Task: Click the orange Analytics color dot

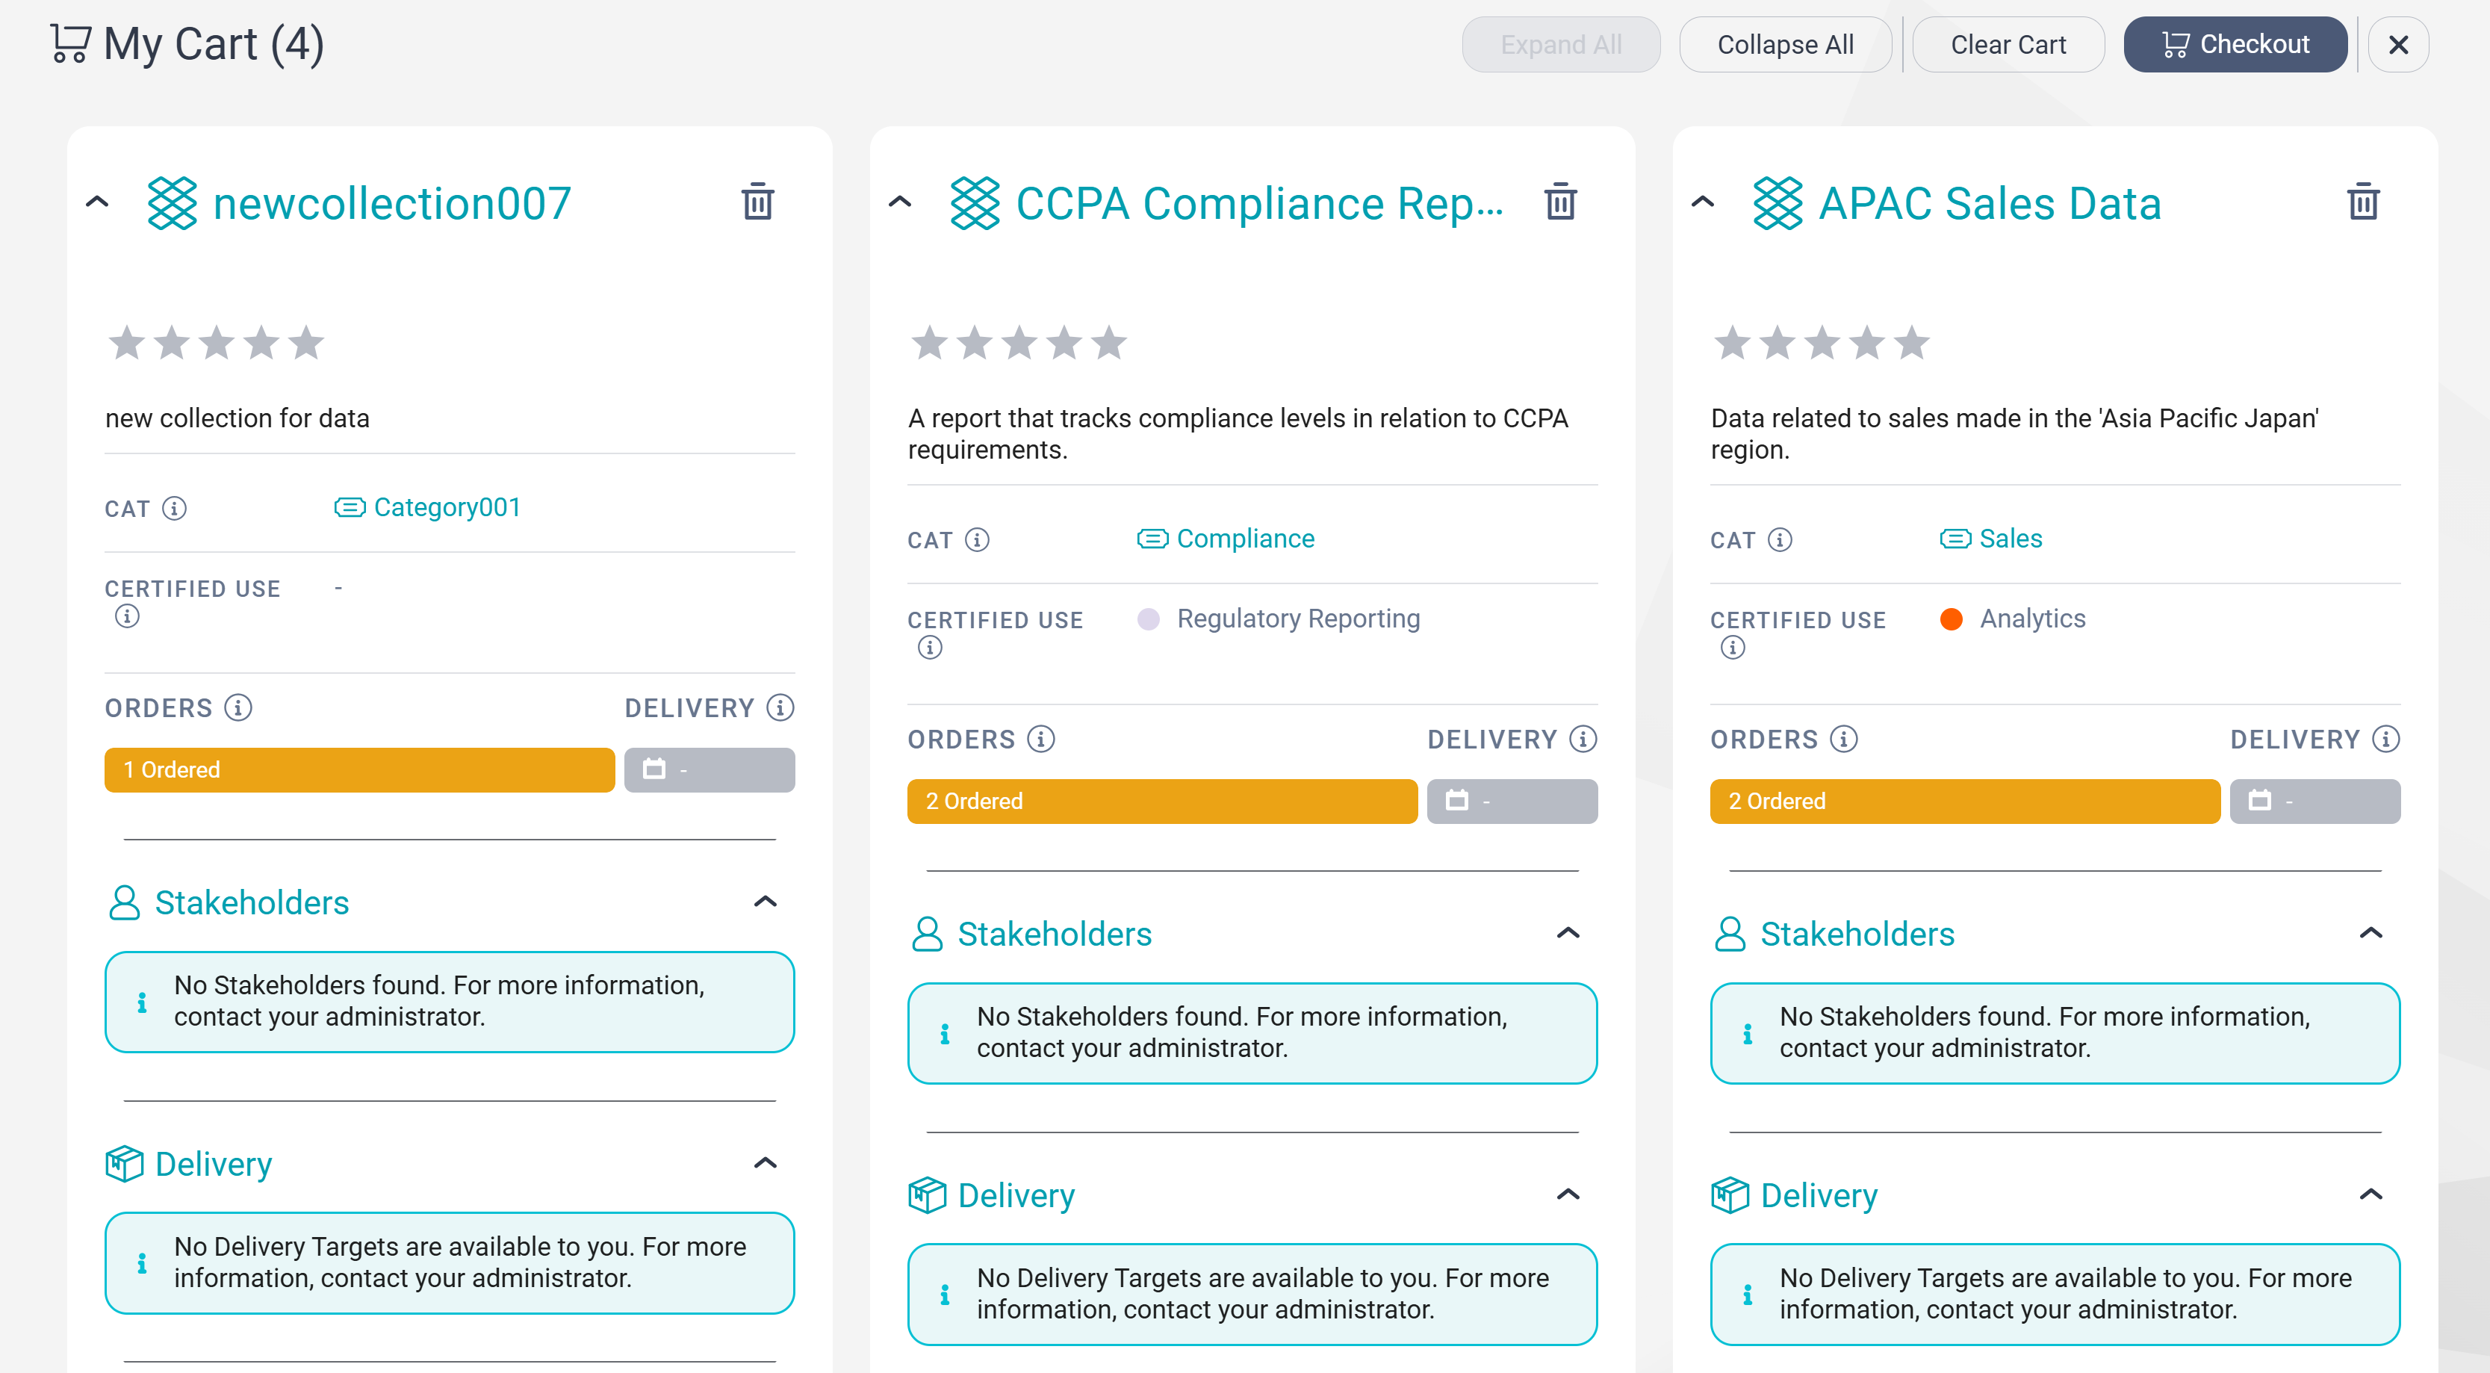Action: [x=1952, y=619]
